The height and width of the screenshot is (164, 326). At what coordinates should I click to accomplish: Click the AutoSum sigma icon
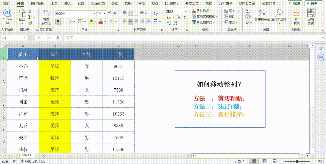[x=247, y=11]
